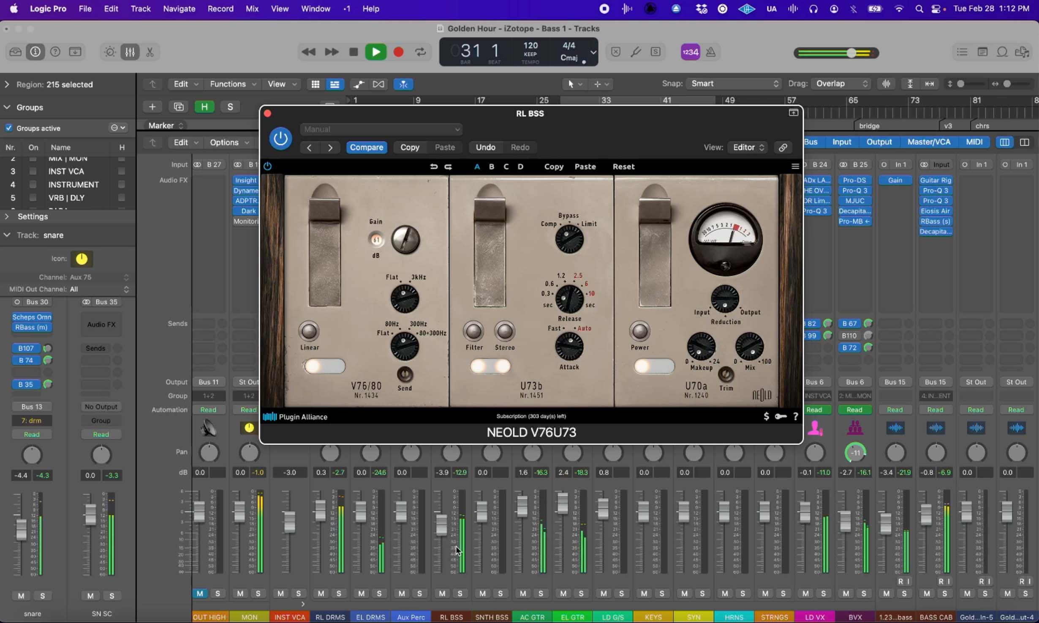Viewport: 1039px width, 623px height.
Task: Solo the RL BSS channel strip
Action: [460, 593]
